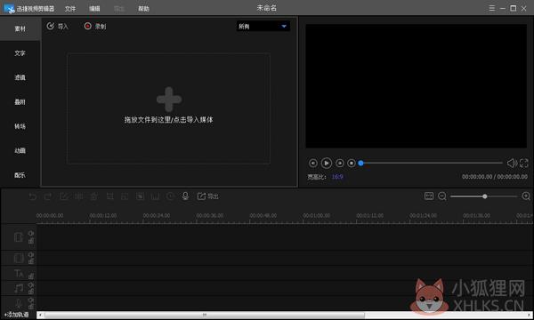The width and height of the screenshot is (534, 320).
Task: Switch to the 转场 transitions tab
Action: pyautogui.click(x=20, y=126)
